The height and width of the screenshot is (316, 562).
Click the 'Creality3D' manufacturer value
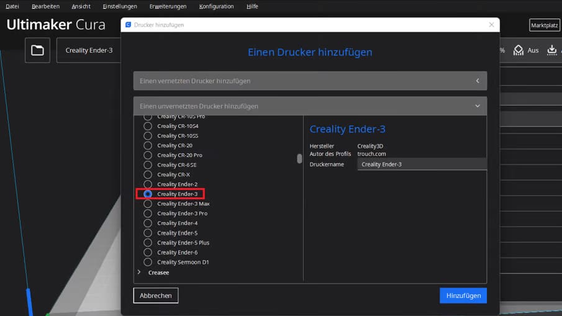[x=370, y=146]
